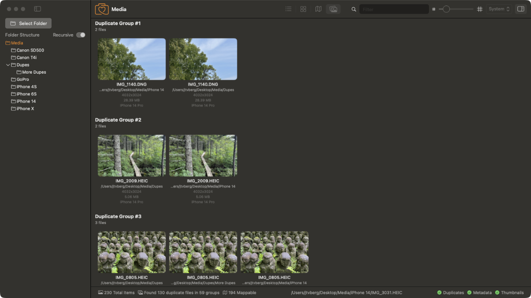
Task: Collapse the Dupes folder in the tree
Action: 8,65
